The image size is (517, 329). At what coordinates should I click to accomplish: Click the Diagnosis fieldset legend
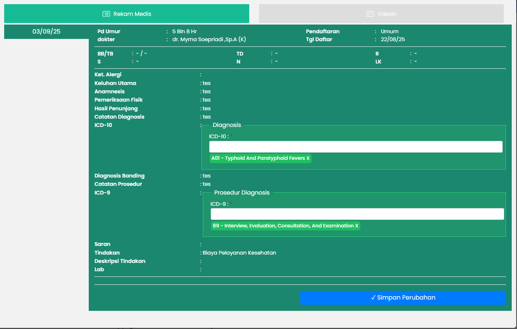pyautogui.click(x=227, y=125)
